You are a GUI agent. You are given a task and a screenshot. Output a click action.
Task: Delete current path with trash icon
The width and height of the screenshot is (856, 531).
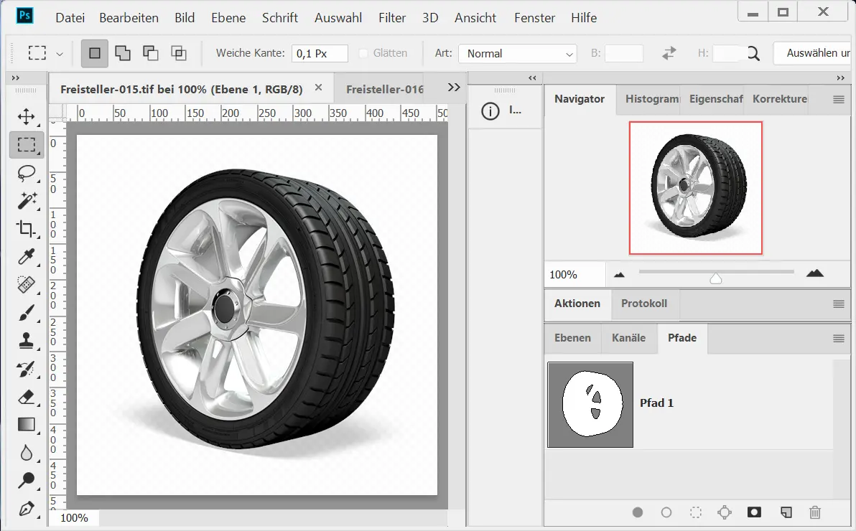point(814,512)
